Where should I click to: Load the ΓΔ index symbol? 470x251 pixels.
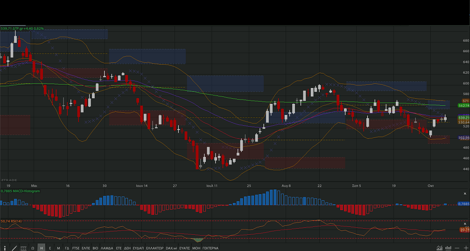pyautogui.click(x=67, y=248)
